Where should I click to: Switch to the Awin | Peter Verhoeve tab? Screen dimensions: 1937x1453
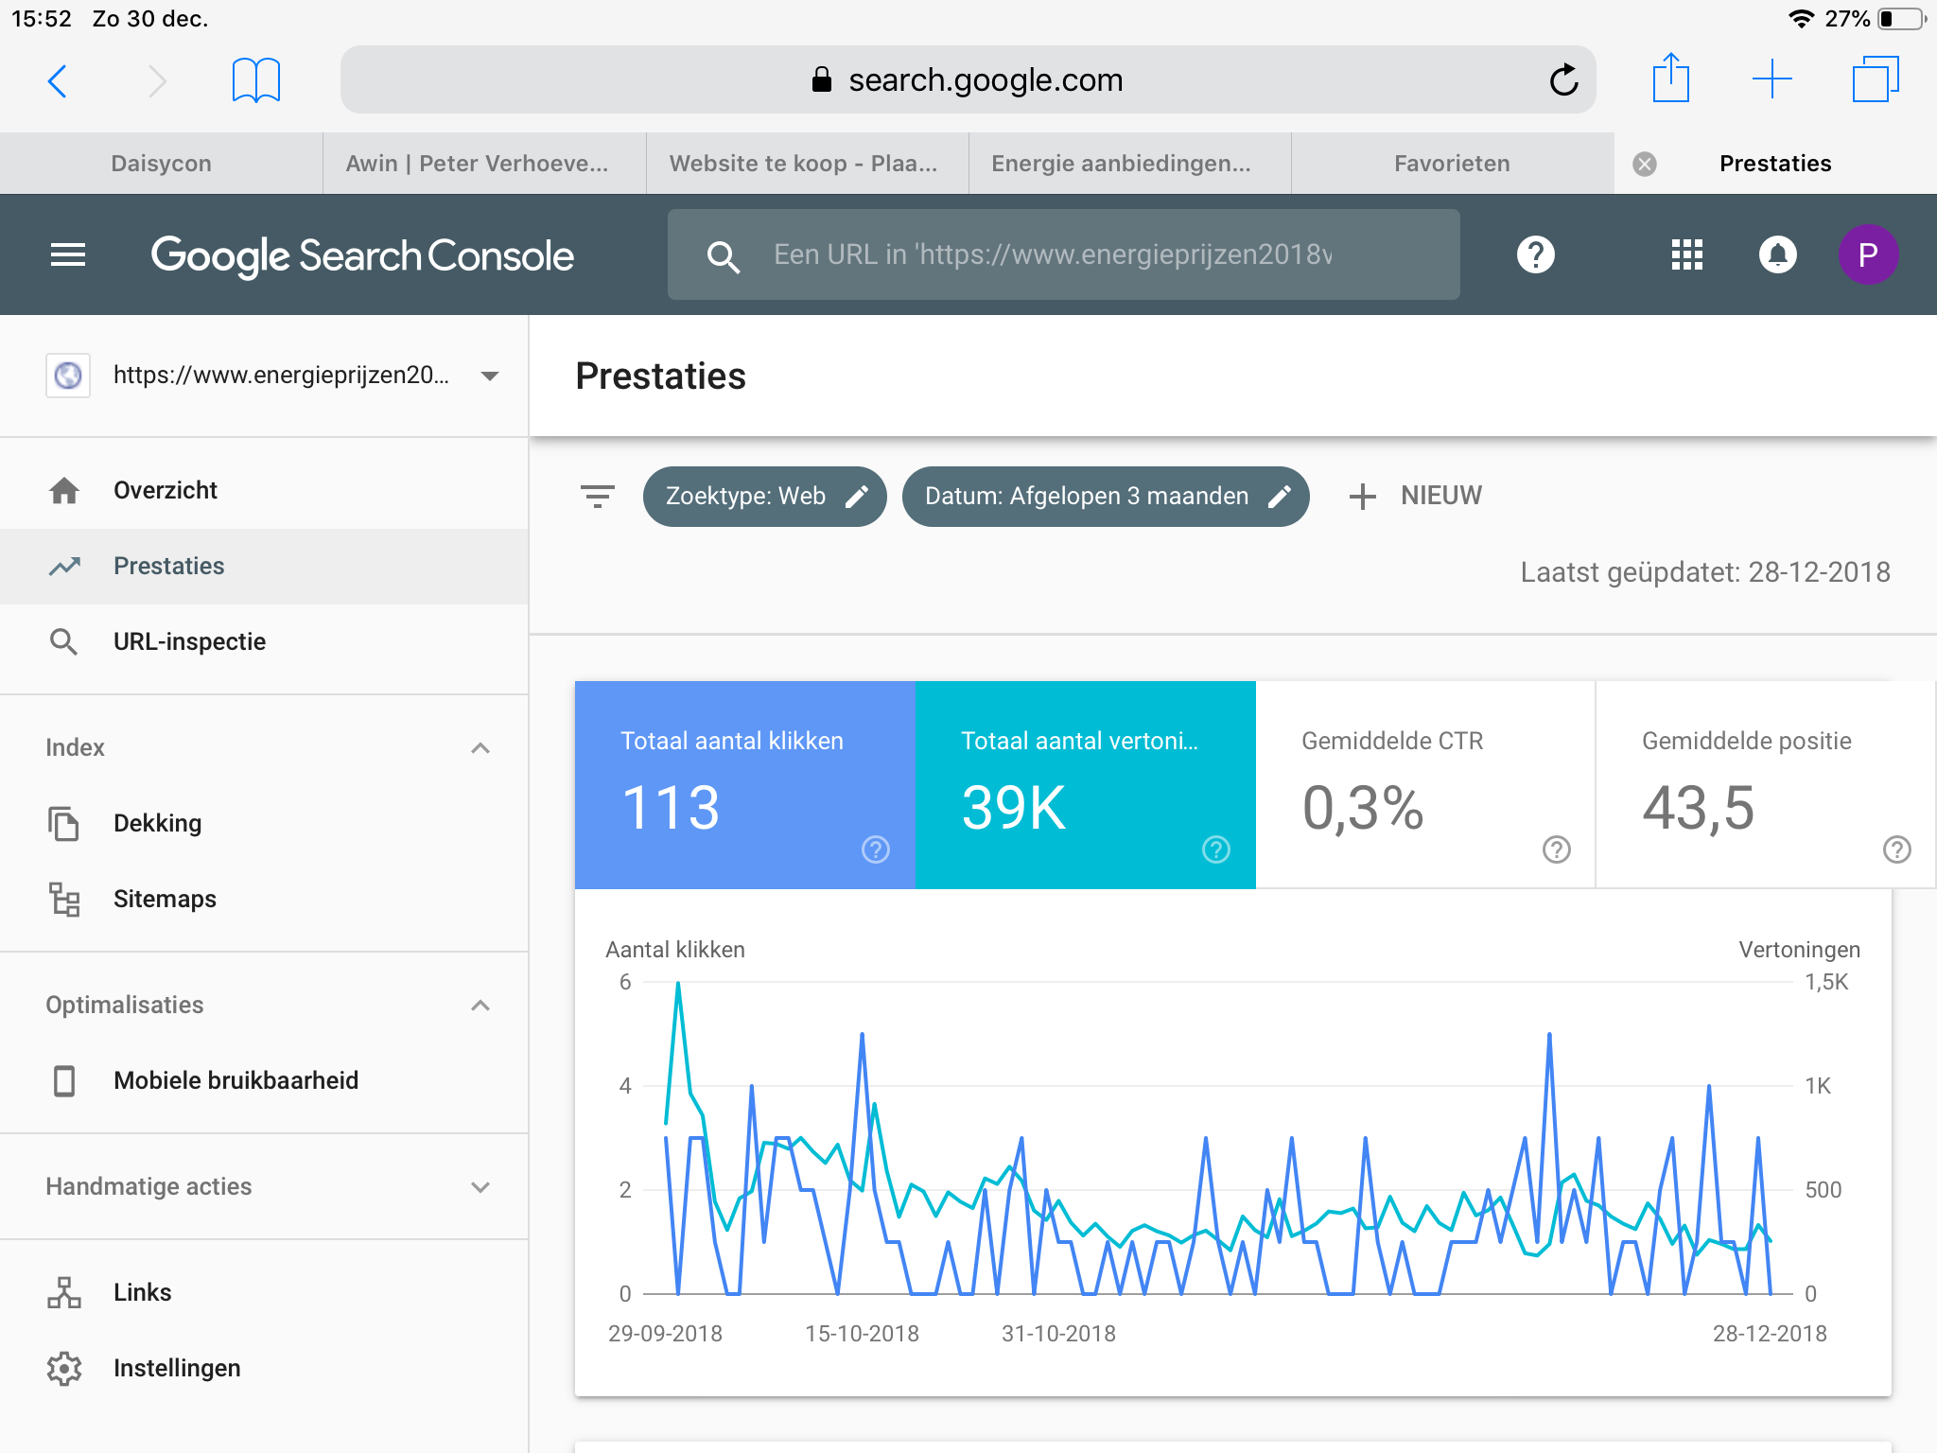(x=484, y=164)
